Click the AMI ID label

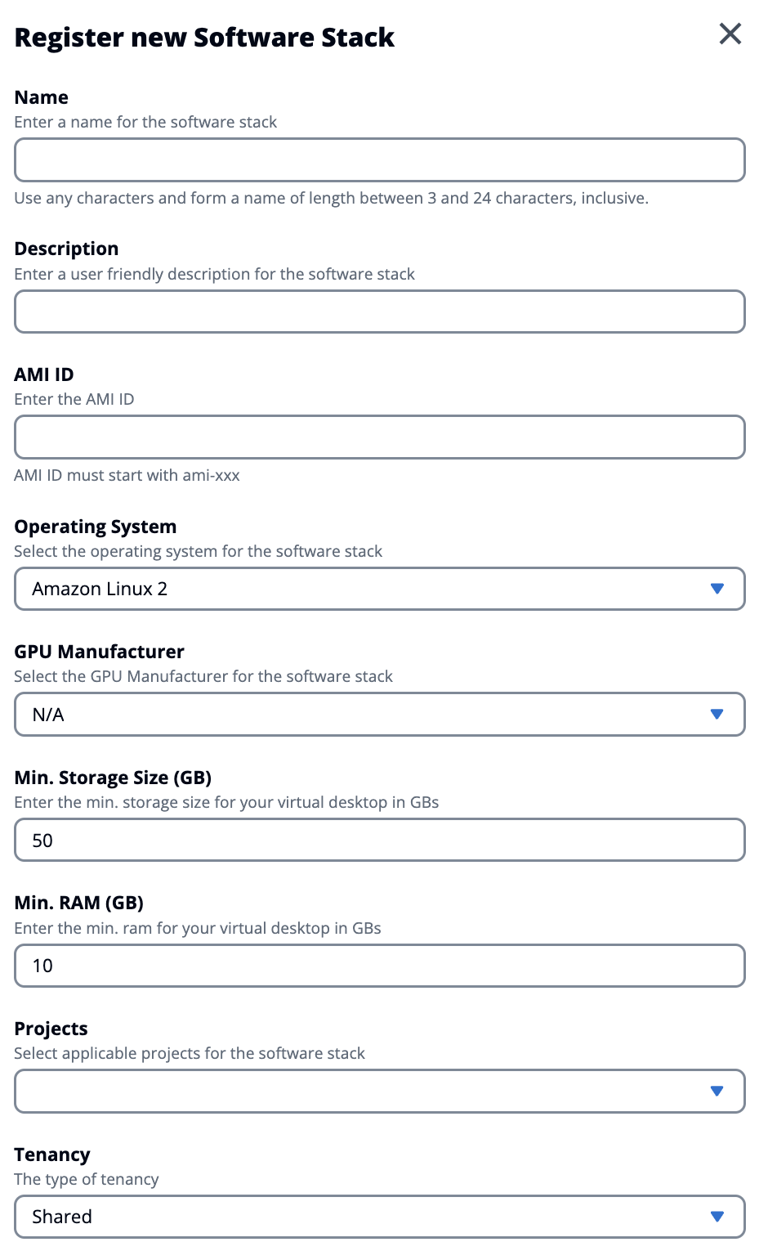[44, 374]
